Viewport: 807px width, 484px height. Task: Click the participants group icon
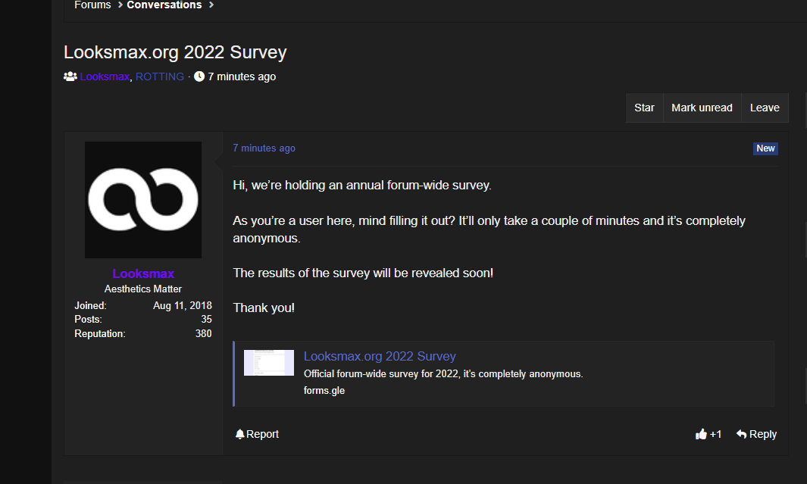[70, 77]
